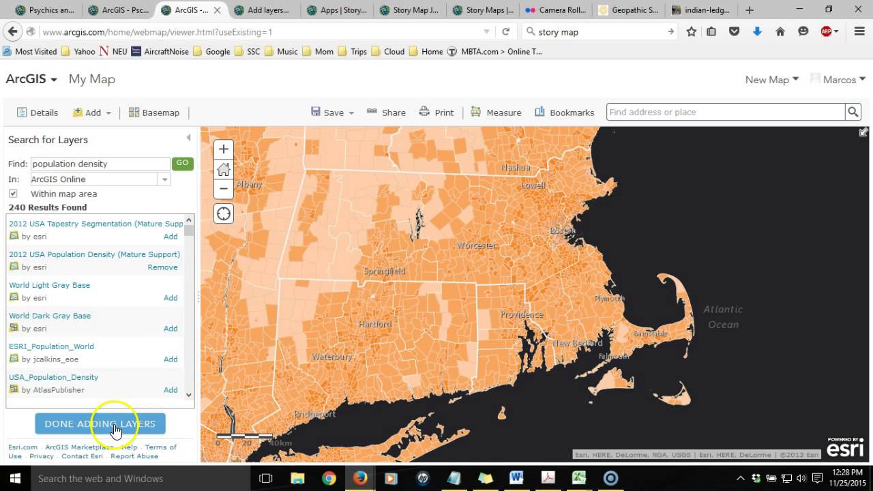The image size is (873, 491).
Task: Remove the 2012 USA Population Density layer
Action: (x=162, y=267)
